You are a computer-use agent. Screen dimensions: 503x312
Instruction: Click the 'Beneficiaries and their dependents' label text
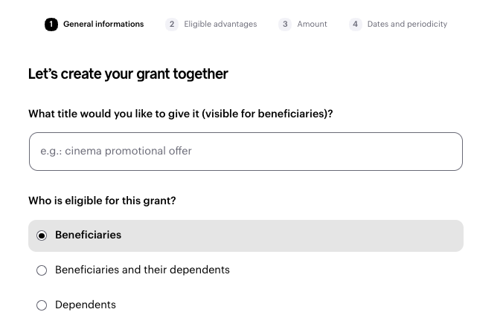[x=142, y=270]
